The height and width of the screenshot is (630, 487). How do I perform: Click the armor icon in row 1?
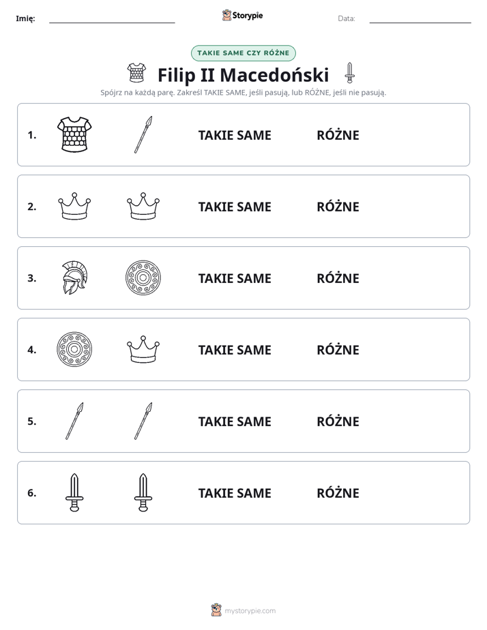[74, 134]
